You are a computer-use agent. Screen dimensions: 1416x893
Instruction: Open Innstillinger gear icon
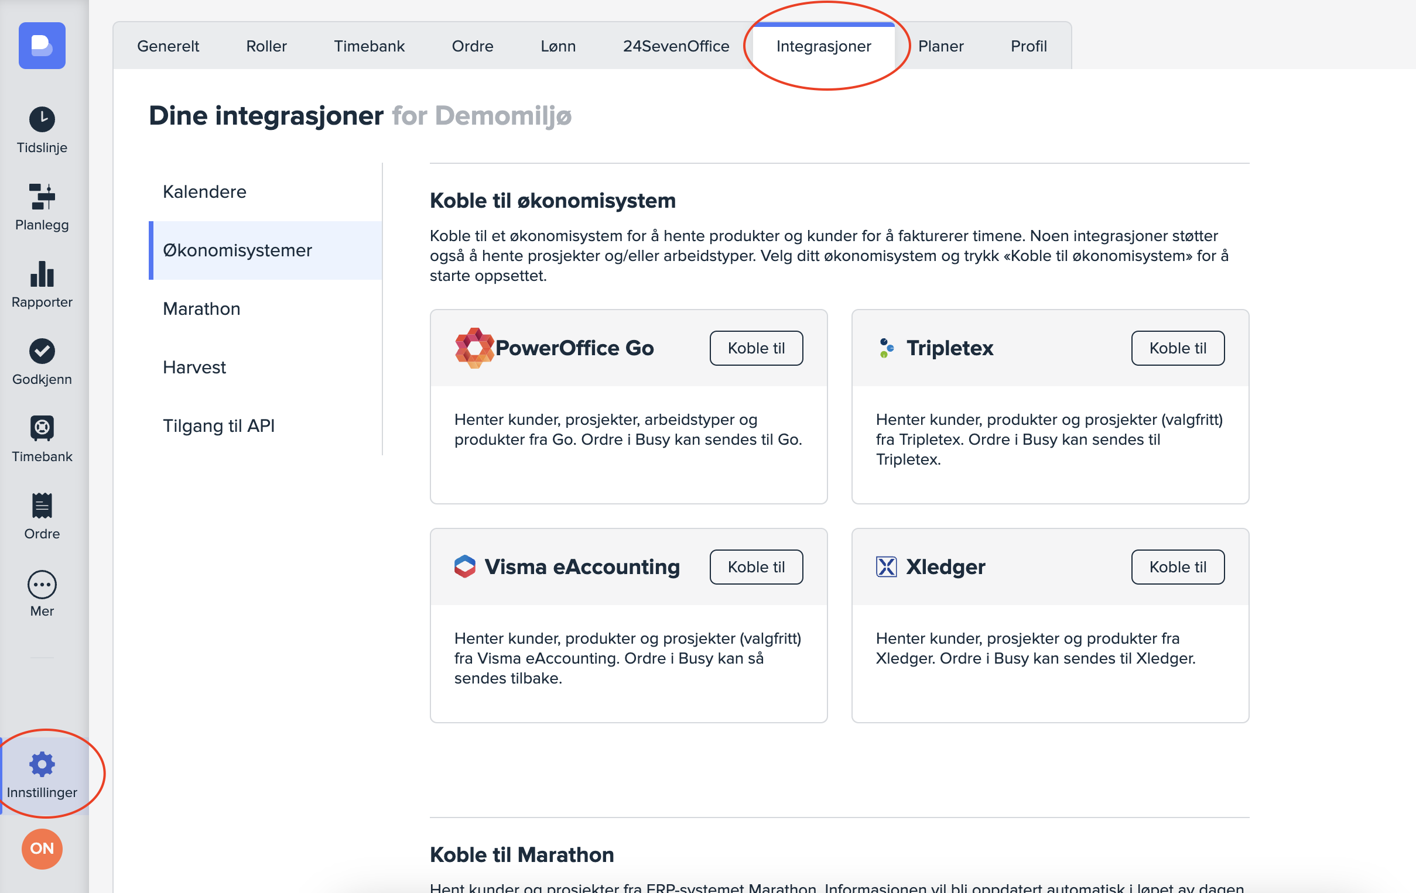pyautogui.click(x=42, y=764)
